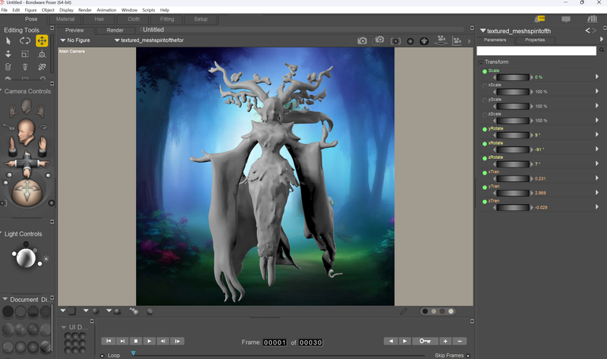The image size is (607, 359).
Task: Open the xRotate dial options arrow
Action: [x=597, y=149]
